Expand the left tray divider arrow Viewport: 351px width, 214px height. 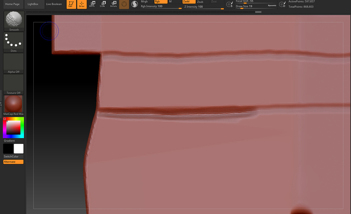1,104
